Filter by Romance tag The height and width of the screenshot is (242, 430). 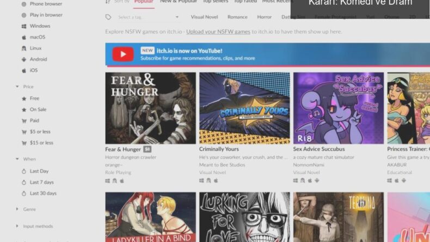tap(237, 17)
